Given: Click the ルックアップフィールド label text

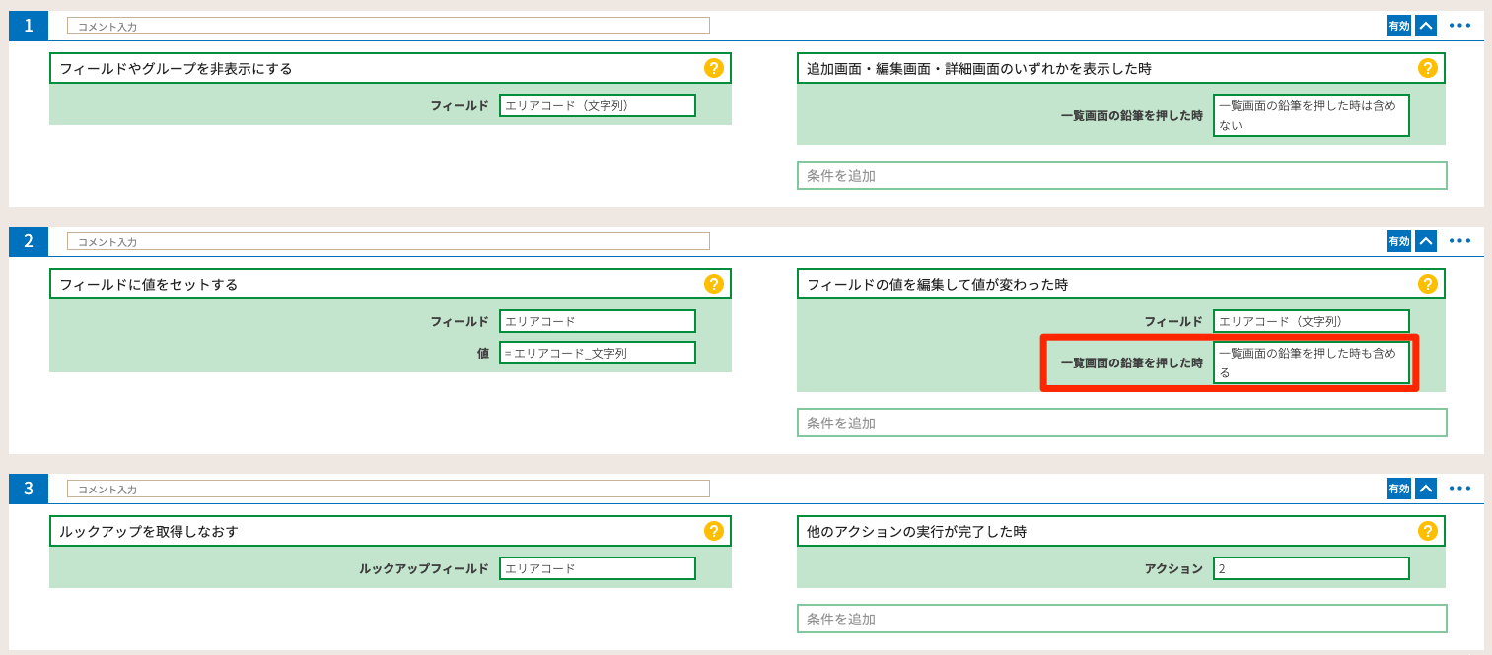Looking at the screenshot, I should 424,568.
